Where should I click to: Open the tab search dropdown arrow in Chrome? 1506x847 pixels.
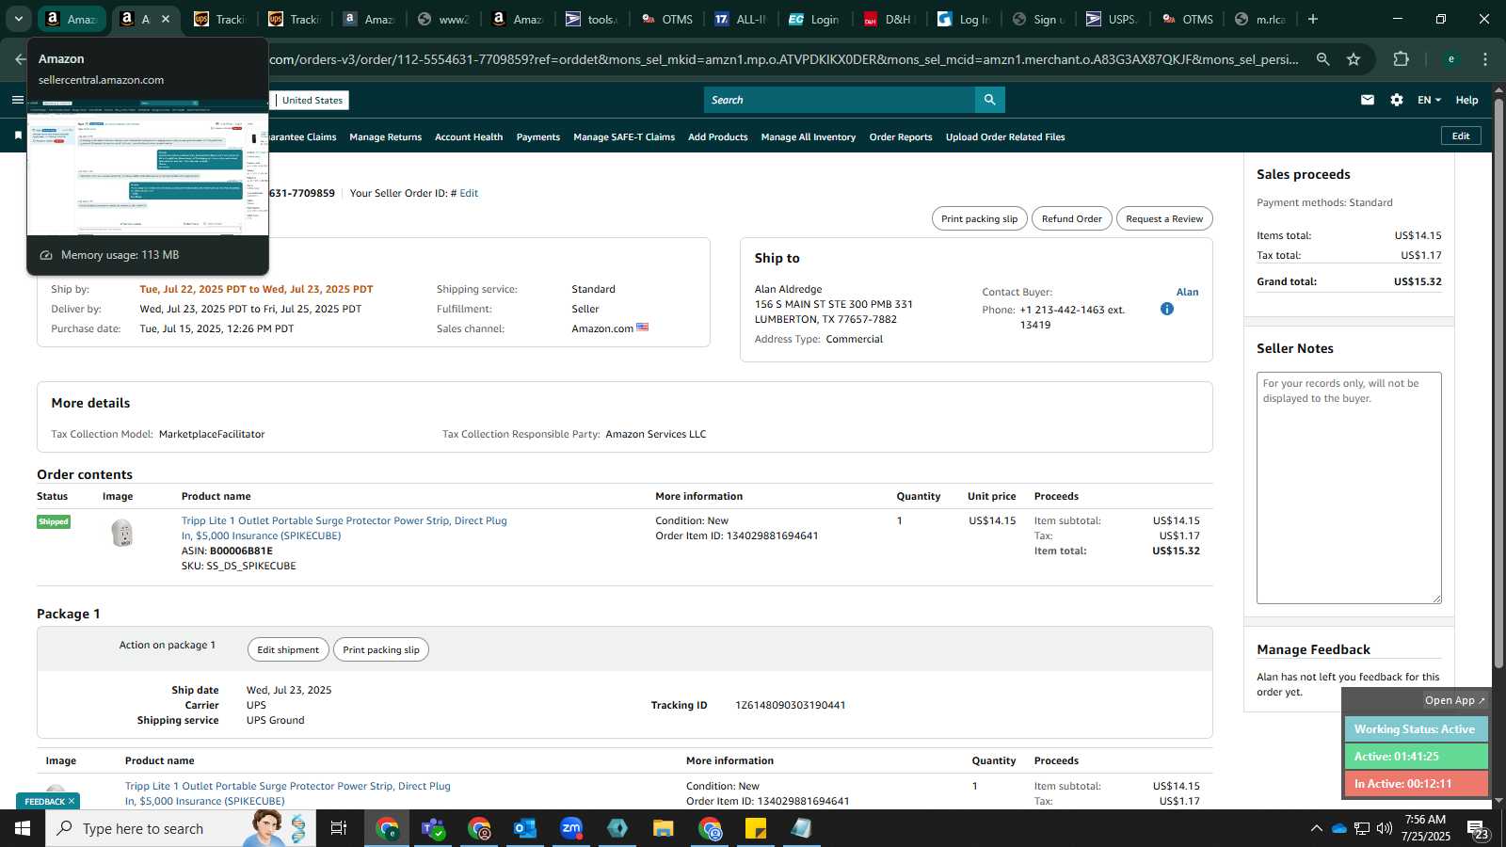pyautogui.click(x=18, y=19)
